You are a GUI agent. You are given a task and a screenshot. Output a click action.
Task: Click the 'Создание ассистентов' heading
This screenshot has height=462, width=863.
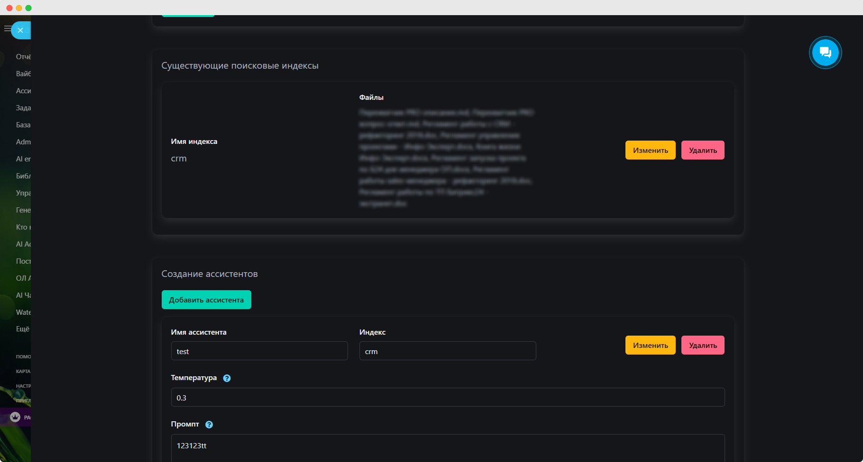[210, 274]
